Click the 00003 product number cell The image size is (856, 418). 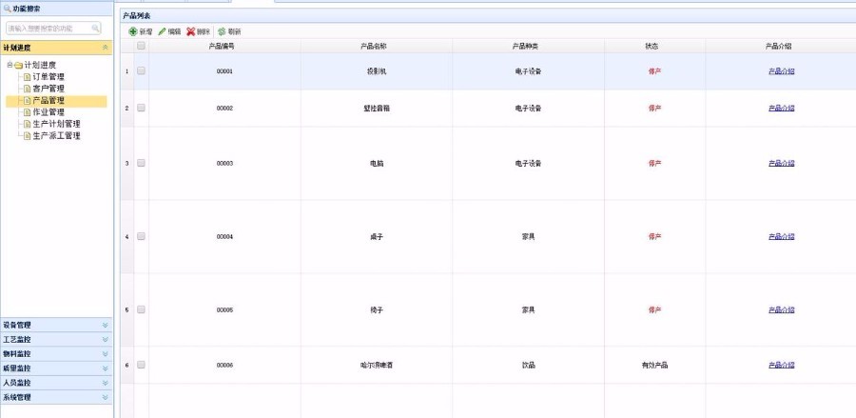224,164
